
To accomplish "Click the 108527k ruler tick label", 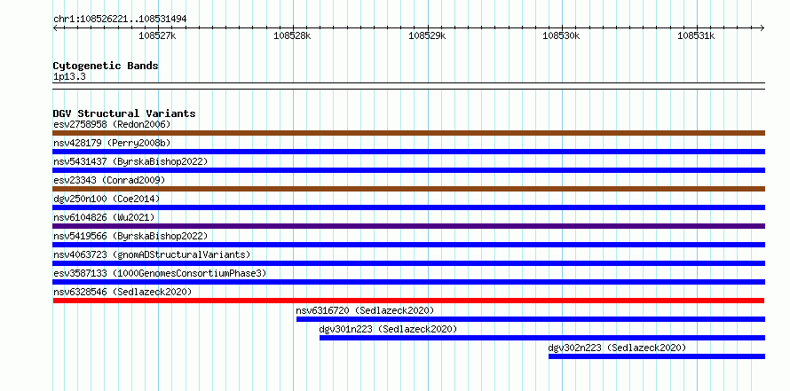I will point(157,35).
